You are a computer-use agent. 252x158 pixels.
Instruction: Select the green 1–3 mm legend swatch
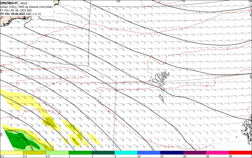coord(80,152)
